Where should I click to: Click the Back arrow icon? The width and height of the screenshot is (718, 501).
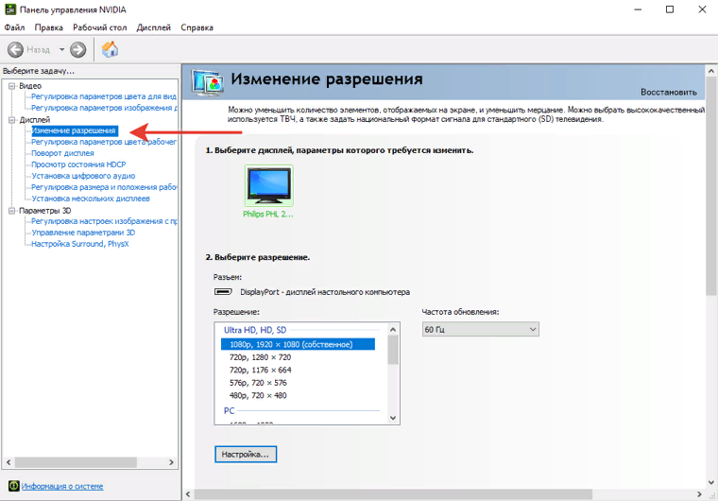(x=15, y=49)
